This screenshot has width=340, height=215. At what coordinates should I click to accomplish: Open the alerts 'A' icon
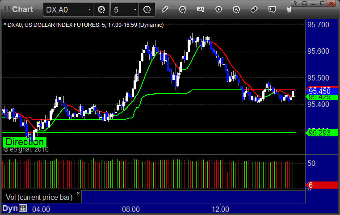coord(236,9)
